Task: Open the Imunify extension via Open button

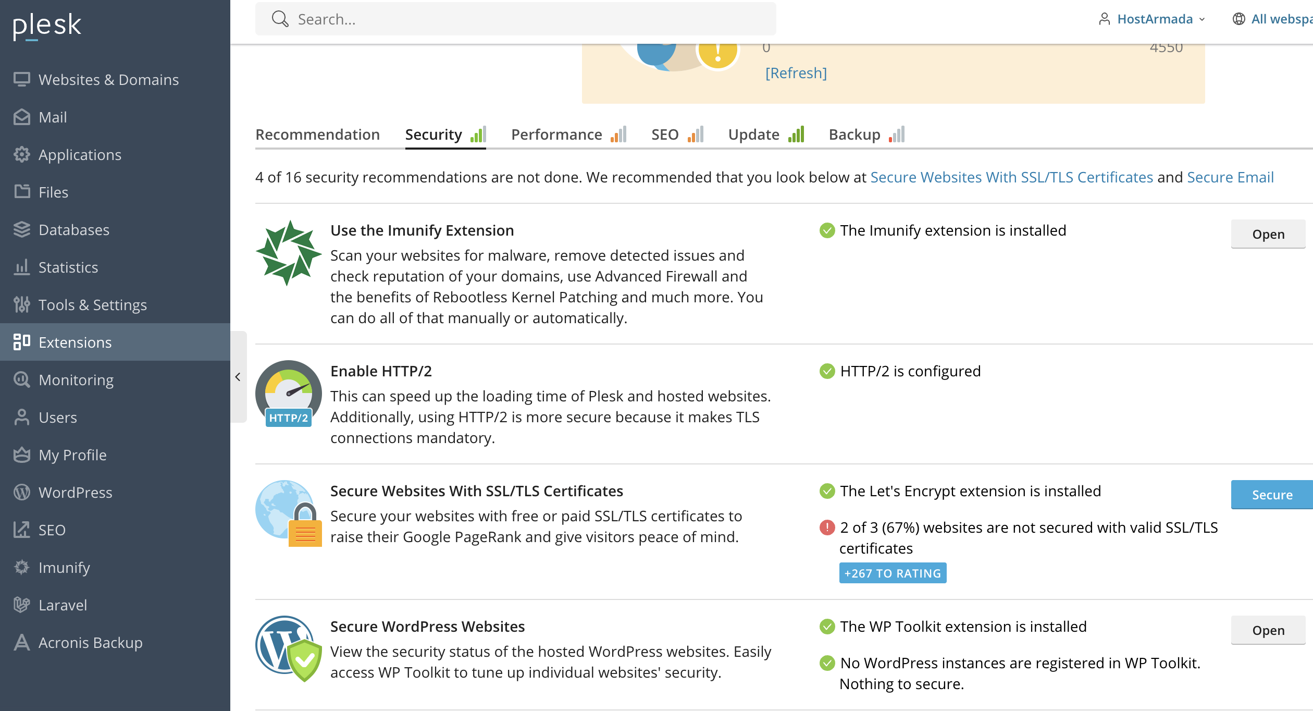Action: pyautogui.click(x=1268, y=234)
